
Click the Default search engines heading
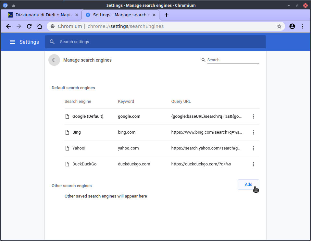pos(73,88)
